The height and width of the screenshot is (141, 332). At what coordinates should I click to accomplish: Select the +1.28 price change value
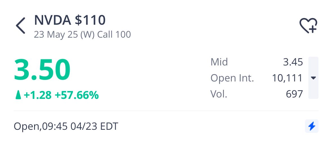(x=38, y=95)
